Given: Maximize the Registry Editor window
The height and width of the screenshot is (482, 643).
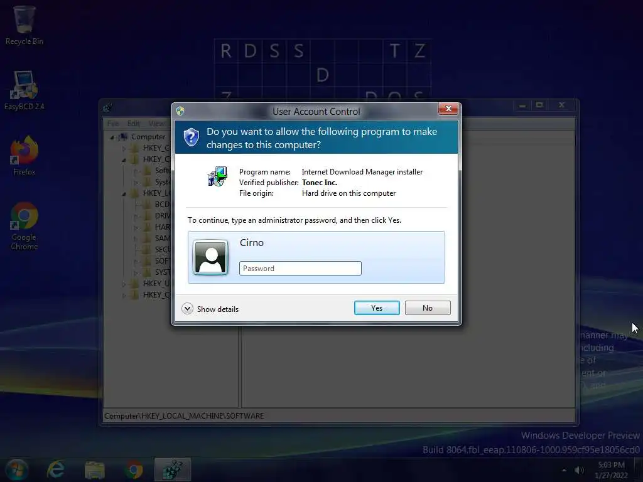Looking at the screenshot, I should pyautogui.click(x=539, y=105).
